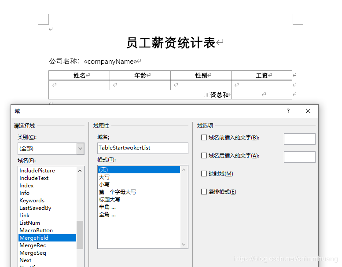This screenshot has width=342, height=267.
Task: Click the 域名 input with TableStart:wokerList
Action: (x=143, y=148)
